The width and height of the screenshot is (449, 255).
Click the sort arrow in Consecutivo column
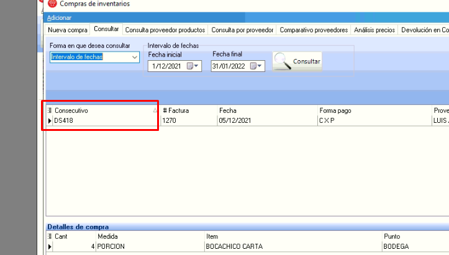[x=155, y=110]
